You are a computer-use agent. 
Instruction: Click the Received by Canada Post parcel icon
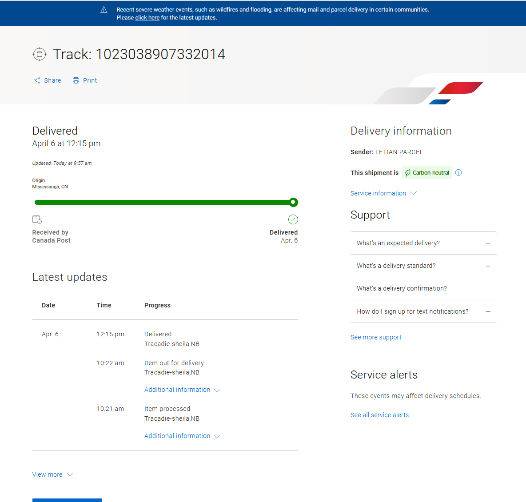(x=37, y=219)
